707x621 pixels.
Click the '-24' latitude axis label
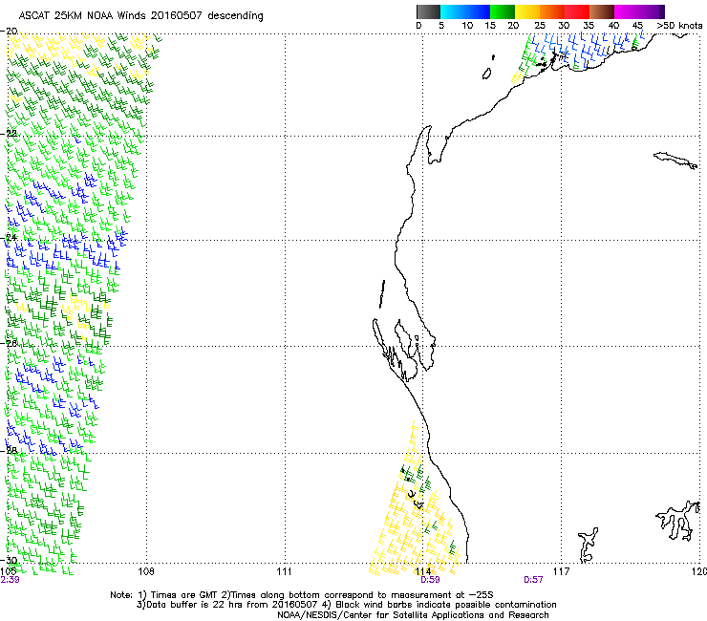point(9,237)
